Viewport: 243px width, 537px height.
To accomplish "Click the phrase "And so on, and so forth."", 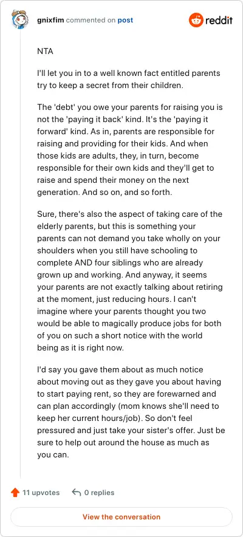I will [x=127, y=192].
